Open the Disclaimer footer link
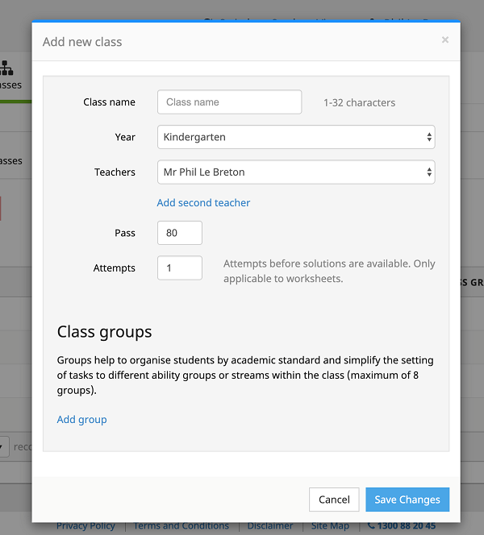This screenshot has width=484, height=535. (x=270, y=526)
